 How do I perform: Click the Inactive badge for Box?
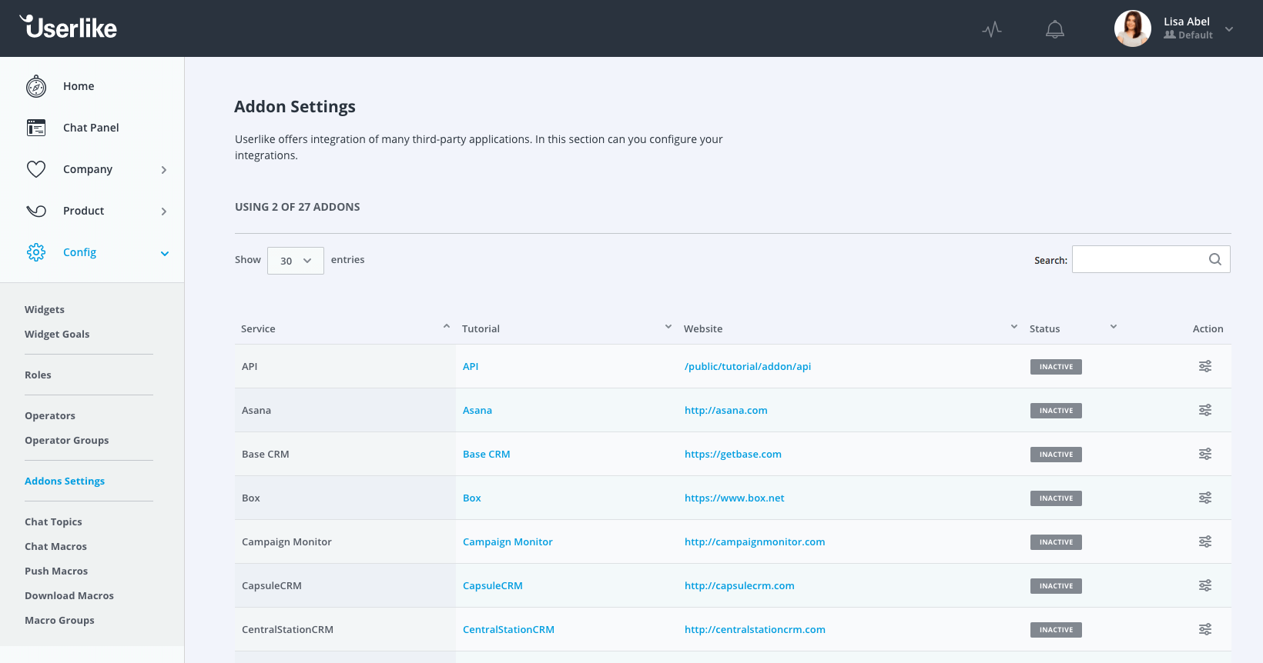click(1056, 498)
